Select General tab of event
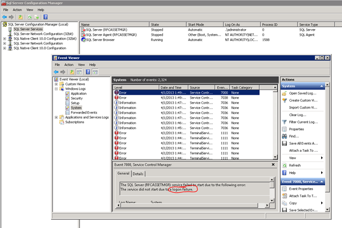Screen dimensions: 342x228 coord(123,173)
